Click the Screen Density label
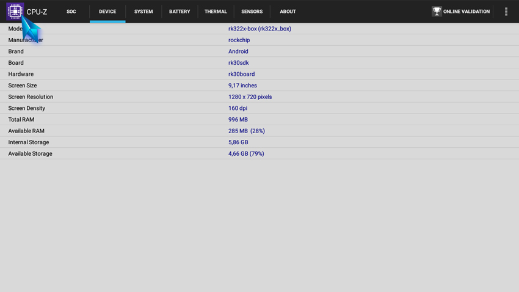The height and width of the screenshot is (292, 519). click(x=26, y=108)
